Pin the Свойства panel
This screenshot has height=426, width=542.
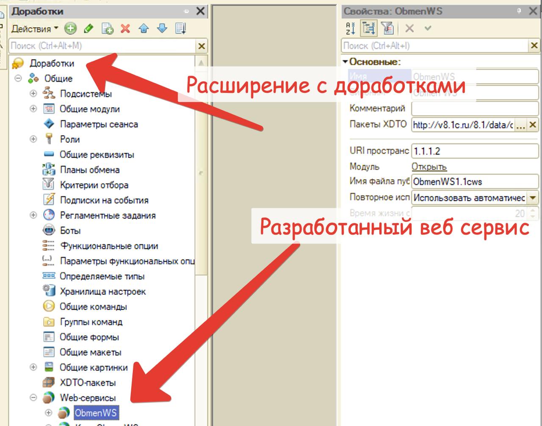point(520,11)
